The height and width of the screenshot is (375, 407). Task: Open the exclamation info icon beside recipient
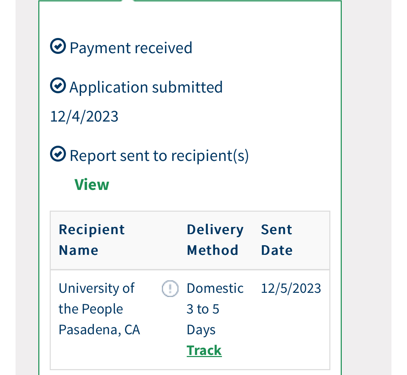[170, 289]
